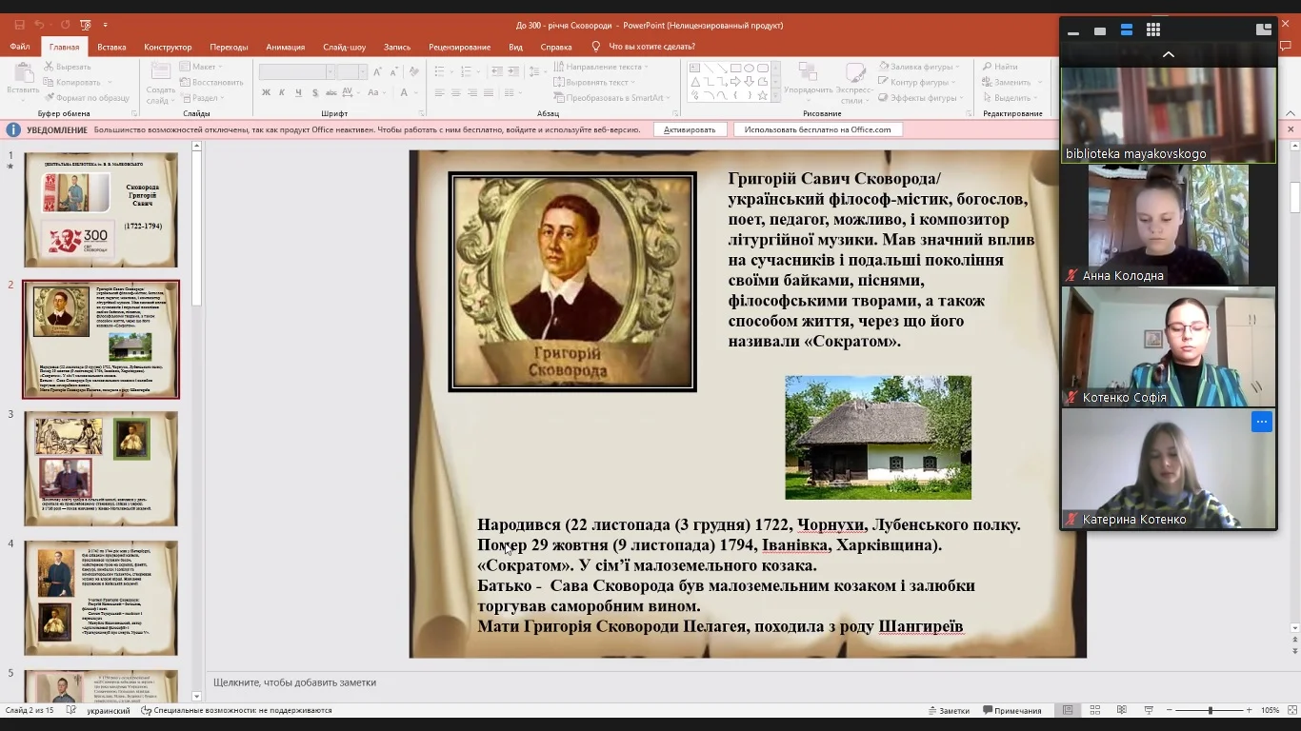Switch to the Конструктор tab

pyautogui.click(x=168, y=47)
